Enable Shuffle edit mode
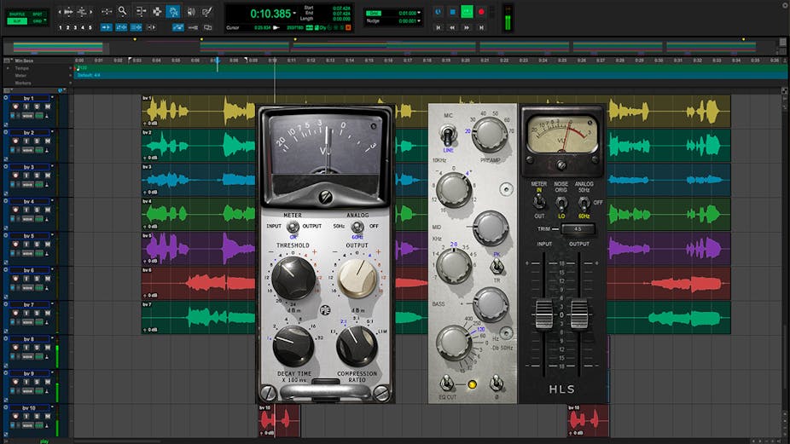 point(18,14)
